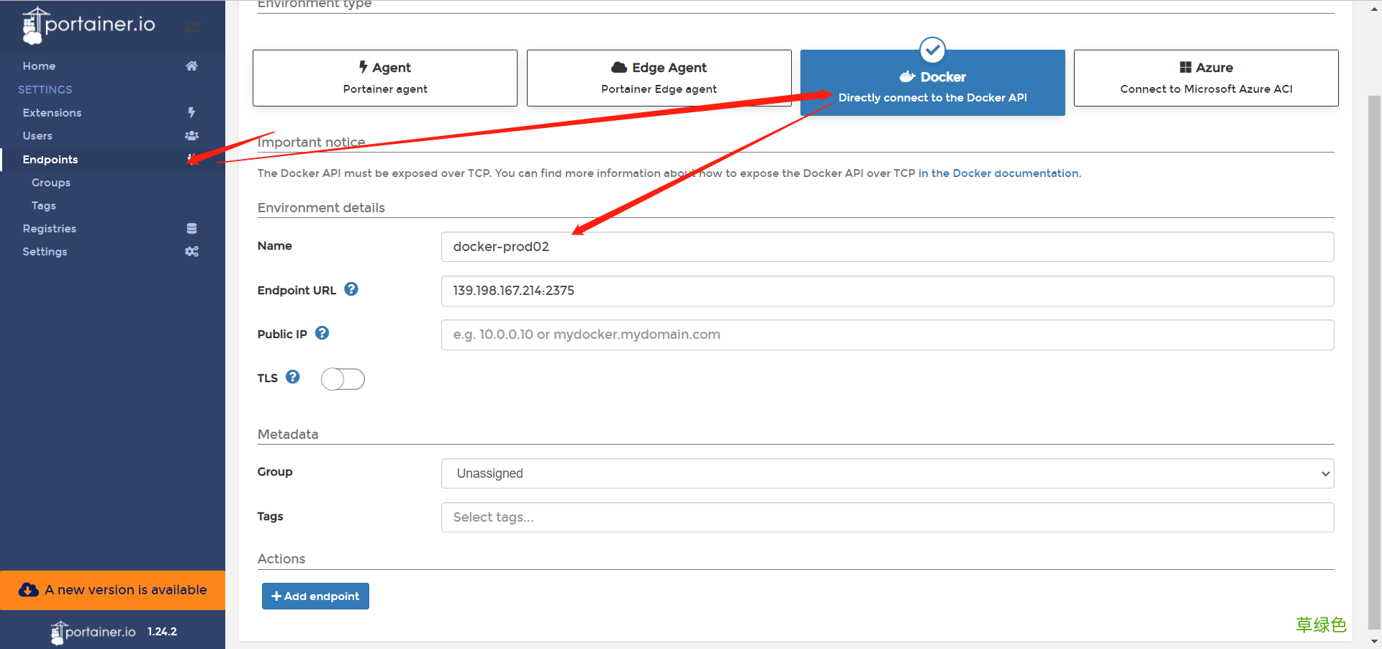1382x649 pixels.
Task: Select the Agent environment type option
Action: click(x=385, y=78)
